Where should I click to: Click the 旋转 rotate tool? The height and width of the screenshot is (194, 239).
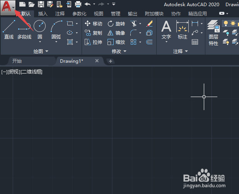pyautogui.click(x=116, y=23)
